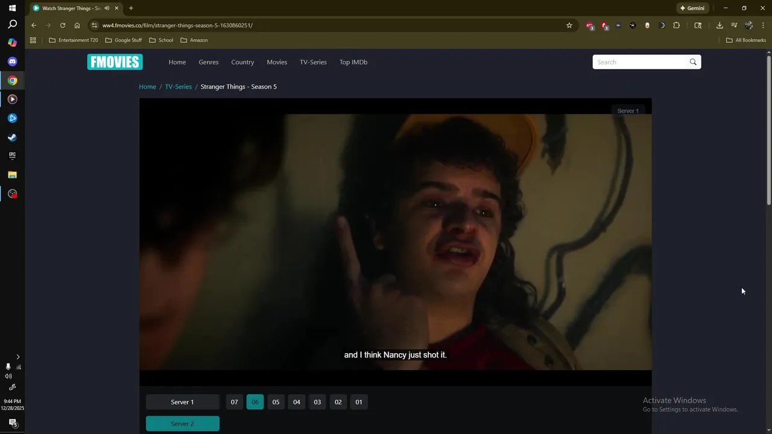The width and height of the screenshot is (772, 434).
Task: Play episode 07
Action: click(x=235, y=402)
